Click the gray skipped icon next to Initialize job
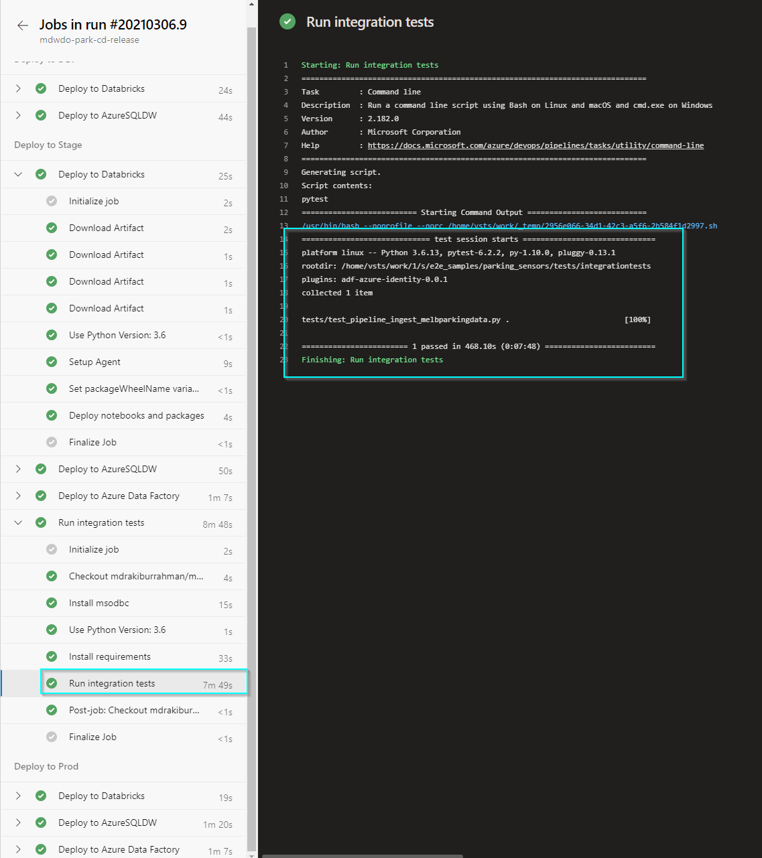The height and width of the screenshot is (858, 762). coord(52,201)
